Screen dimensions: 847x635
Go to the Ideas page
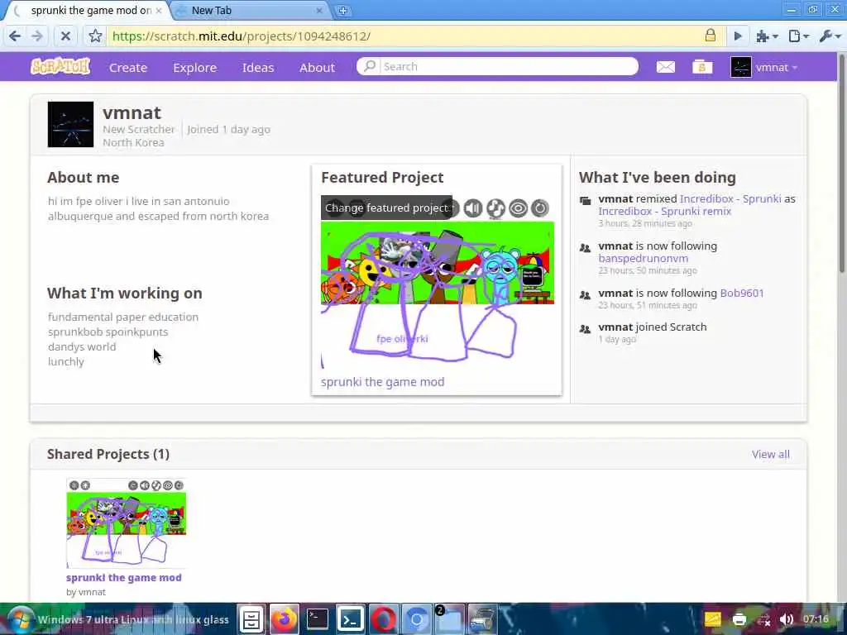[258, 67]
